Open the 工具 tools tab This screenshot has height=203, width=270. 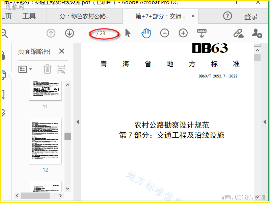point(29,16)
